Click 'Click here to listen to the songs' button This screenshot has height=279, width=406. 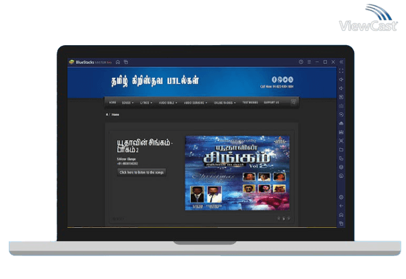click(x=142, y=173)
